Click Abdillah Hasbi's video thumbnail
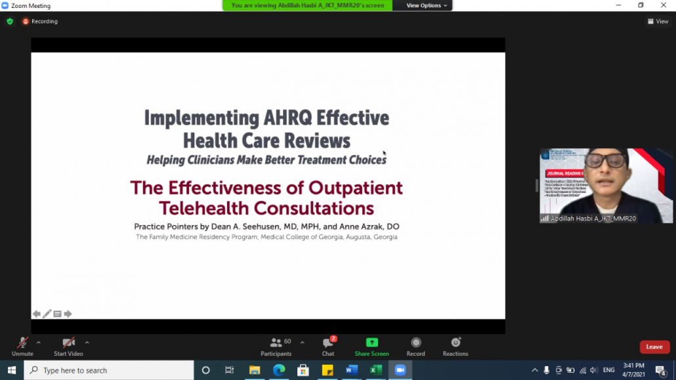 tap(606, 186)
